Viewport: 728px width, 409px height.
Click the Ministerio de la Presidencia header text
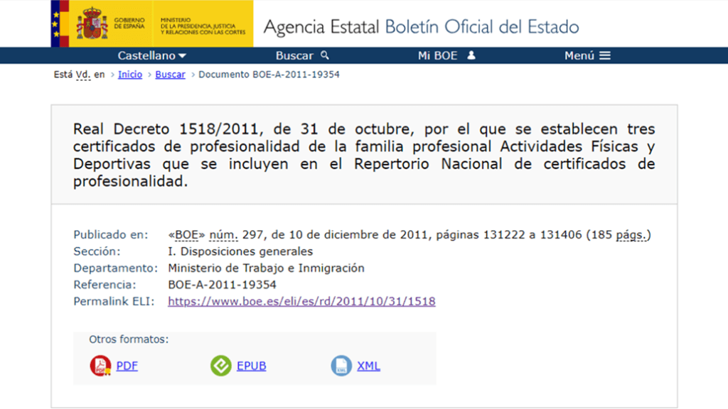(203, 26)
